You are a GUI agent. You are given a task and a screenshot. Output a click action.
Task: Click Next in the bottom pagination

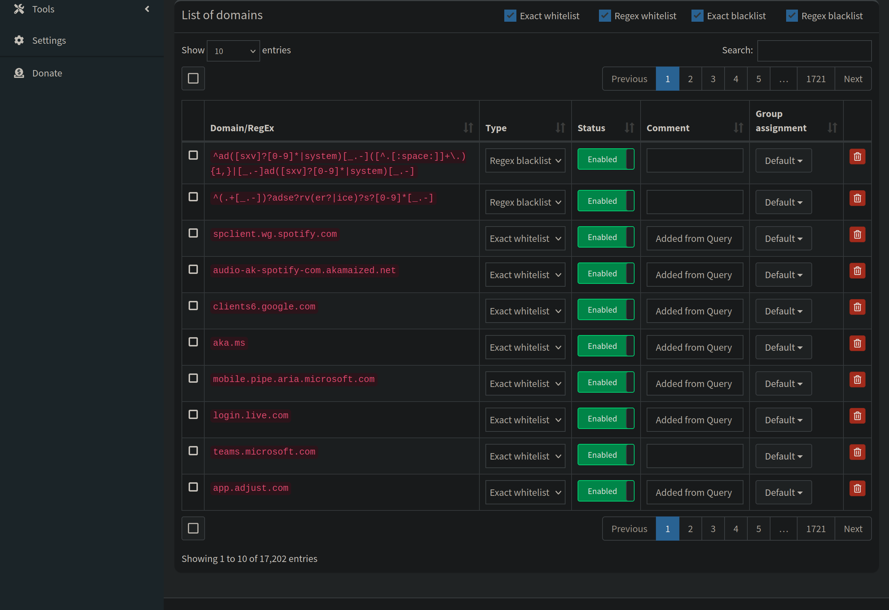tap(853, 529)
